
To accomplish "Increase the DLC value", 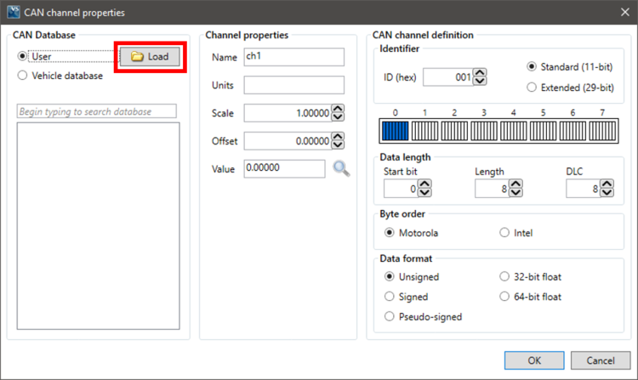I will click(607, 184).
